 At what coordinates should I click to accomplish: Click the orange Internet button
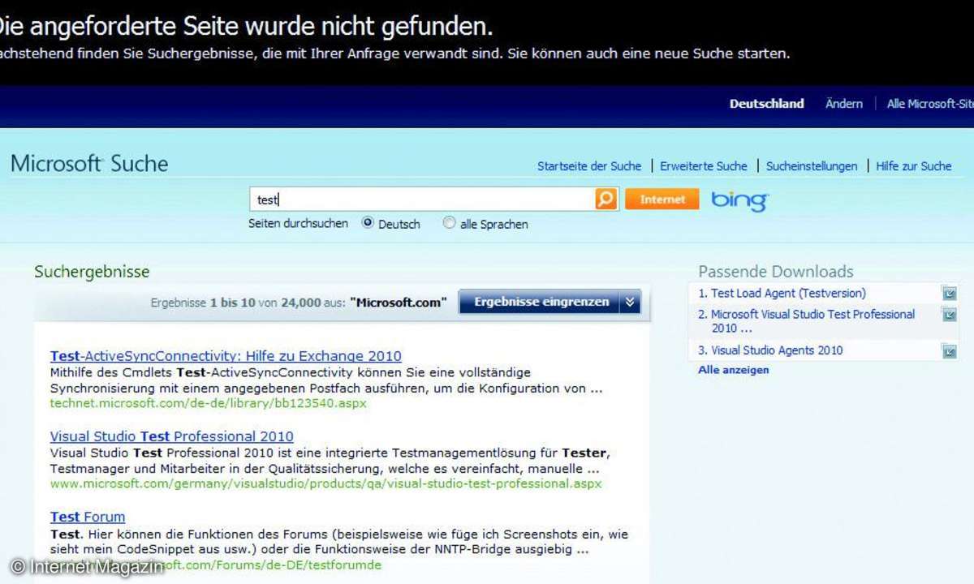tap(662, 200)
